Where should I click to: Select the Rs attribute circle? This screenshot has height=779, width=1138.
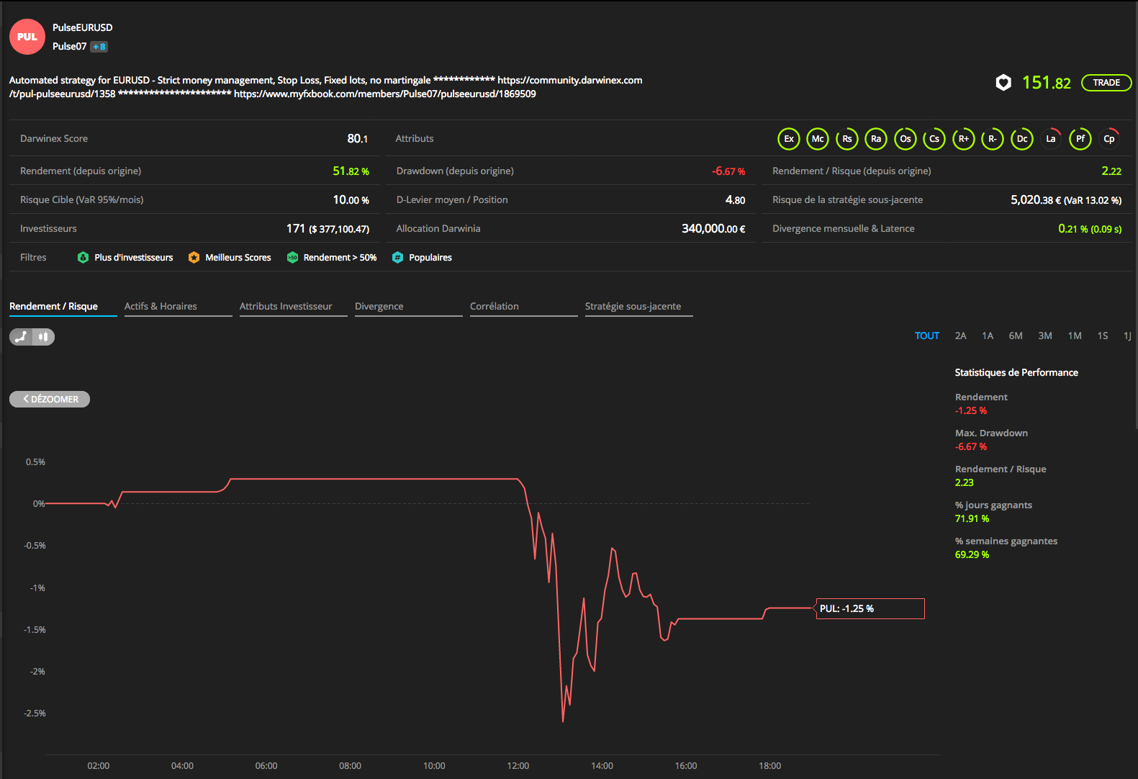click(847, 139)
